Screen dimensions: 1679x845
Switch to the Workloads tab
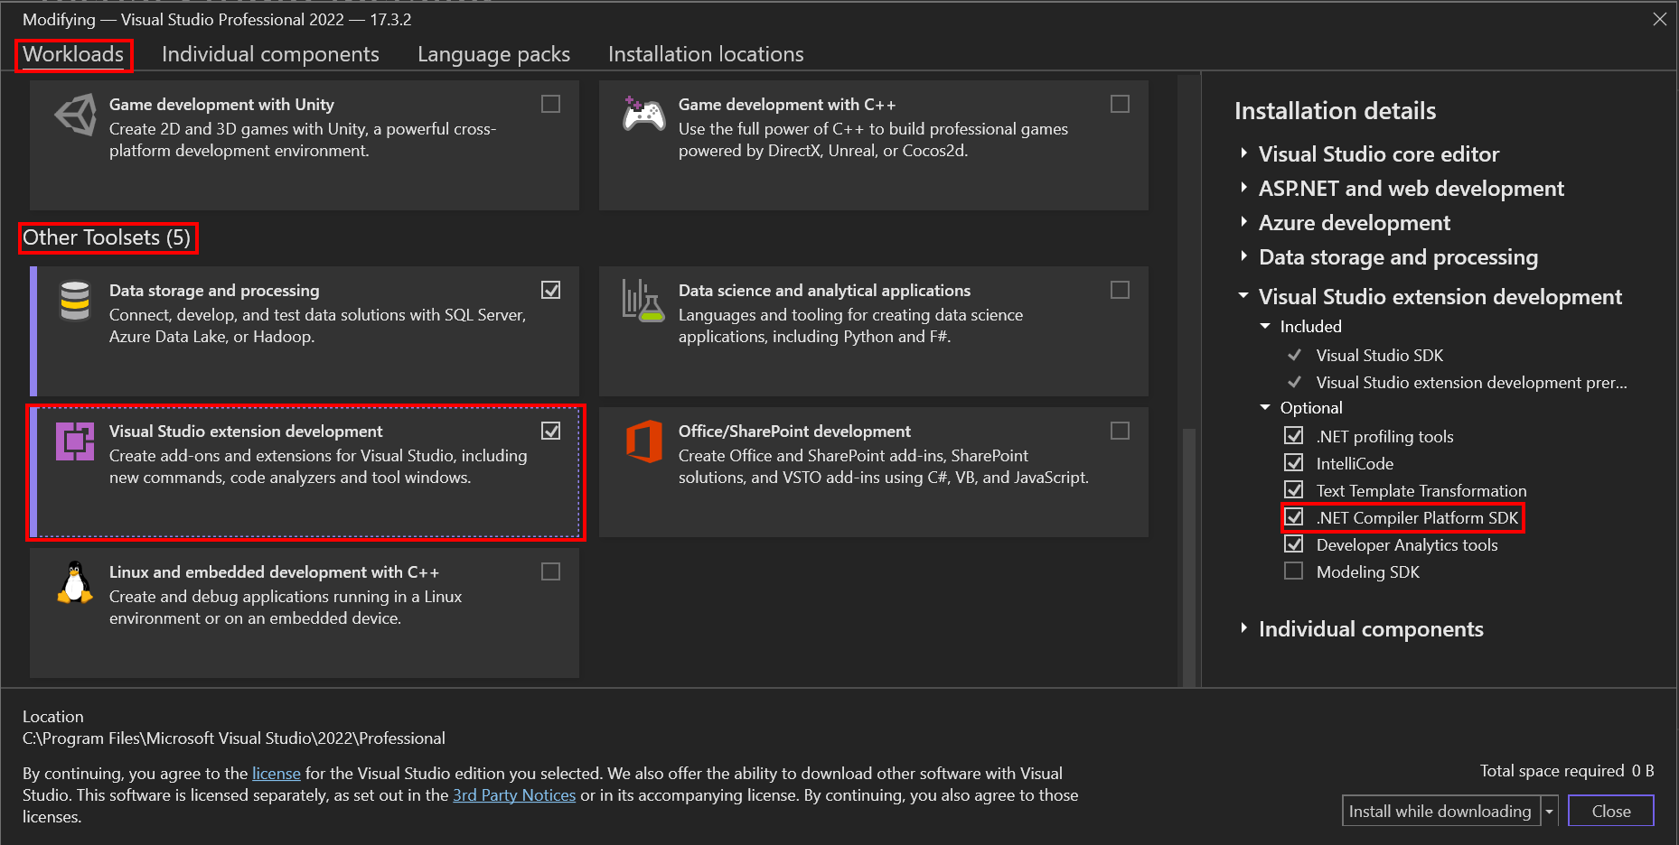(73, 54)
